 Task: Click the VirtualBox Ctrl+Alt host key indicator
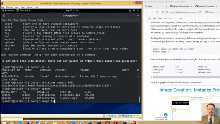pyautogui.click(x=135, y=116)
